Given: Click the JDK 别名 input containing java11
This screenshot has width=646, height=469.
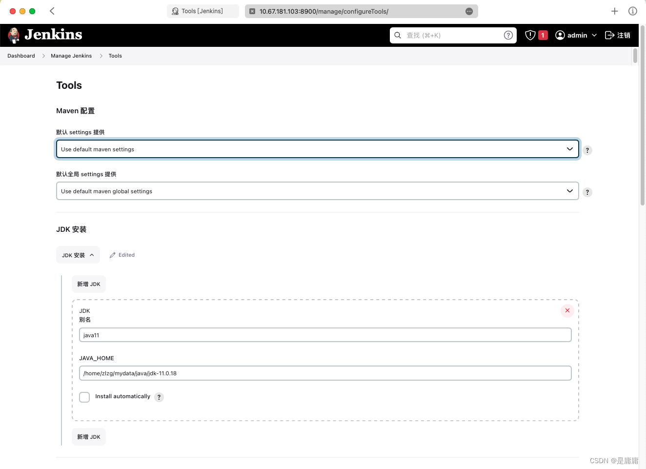Looking at the screenshot, I should 325,335.
